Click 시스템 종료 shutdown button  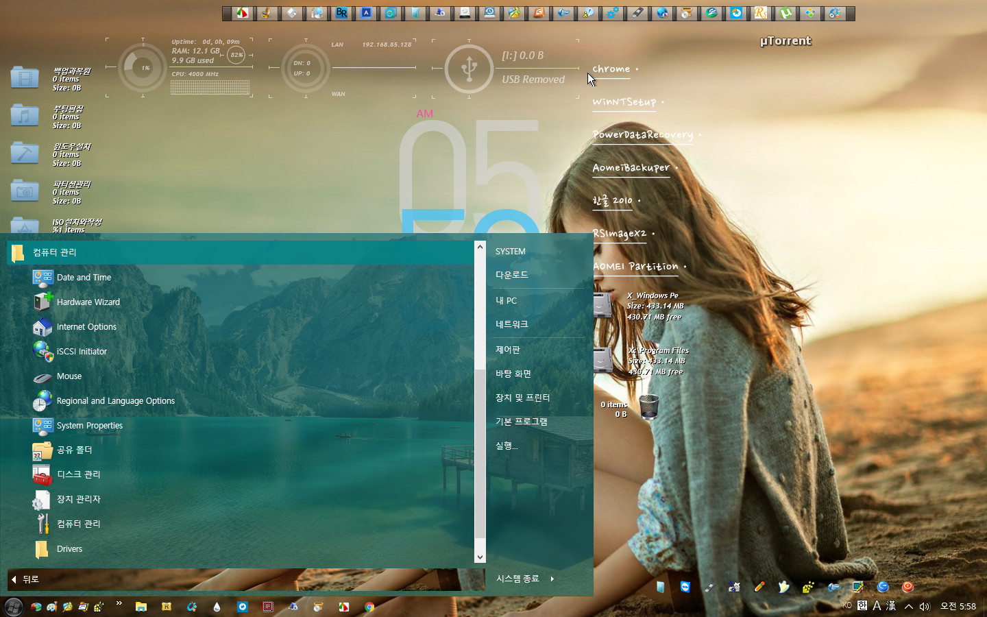(x=517, y=579)
